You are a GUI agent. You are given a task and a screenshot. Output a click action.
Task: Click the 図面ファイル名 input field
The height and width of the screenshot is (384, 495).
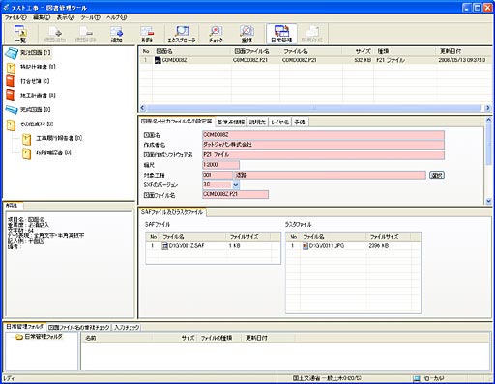coord(235,194)
